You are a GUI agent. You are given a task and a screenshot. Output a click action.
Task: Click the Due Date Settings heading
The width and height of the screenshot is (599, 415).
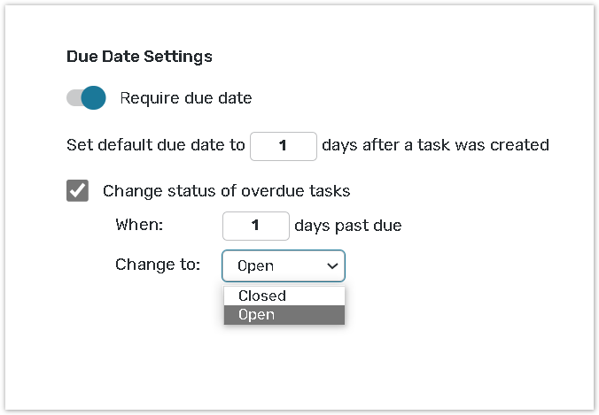(x=139, y=57)
